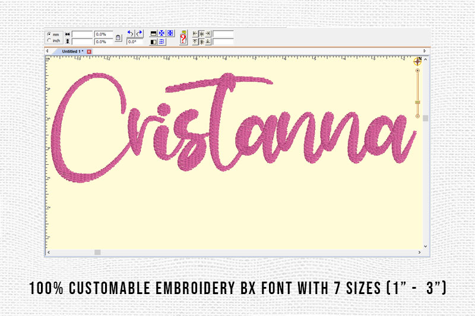
Task: Click the green zoom slider handle
Action: coord(417,102)
